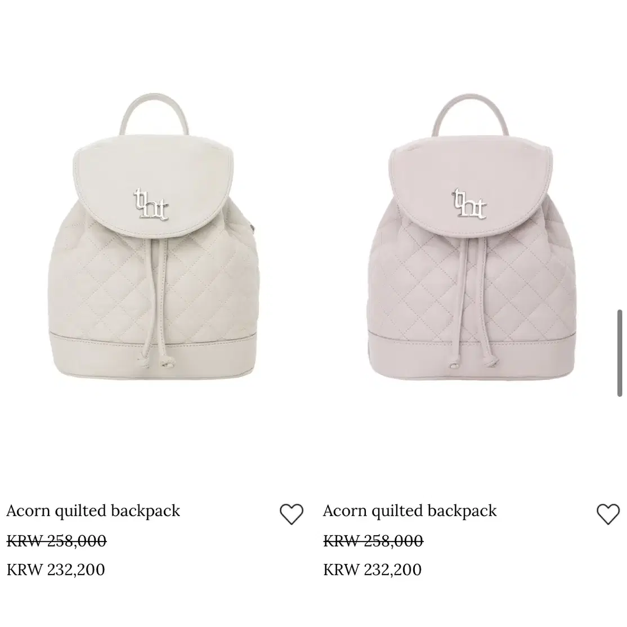The image size is (627, 627).
Task: Select left sale price KRW 232,200
Action: 56,570
